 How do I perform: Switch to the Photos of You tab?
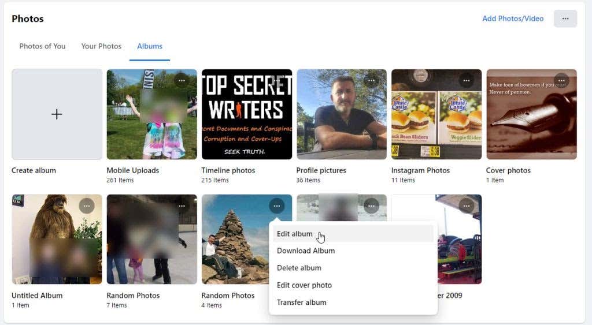pyautogui.click(x=42, y=46)
